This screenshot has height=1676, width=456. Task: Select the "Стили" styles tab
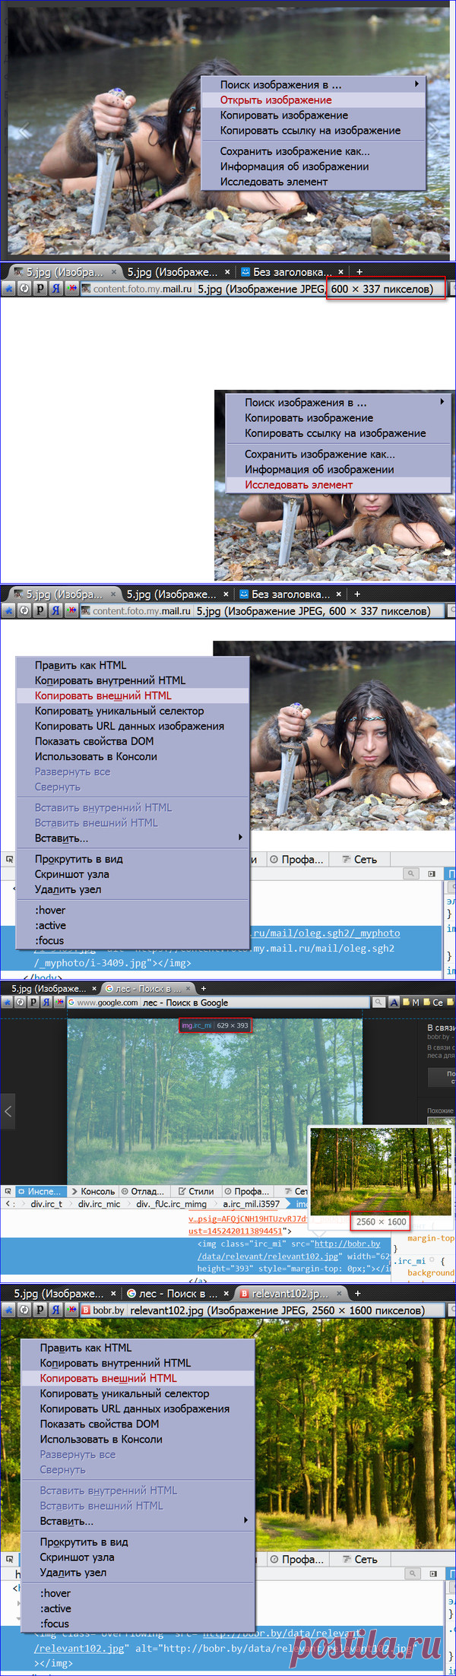coord(196,1191)
